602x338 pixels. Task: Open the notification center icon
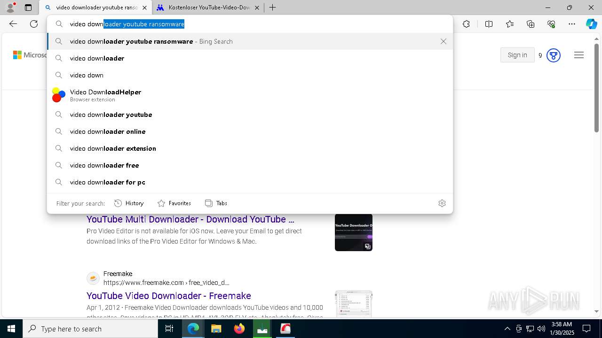point(586,329)
